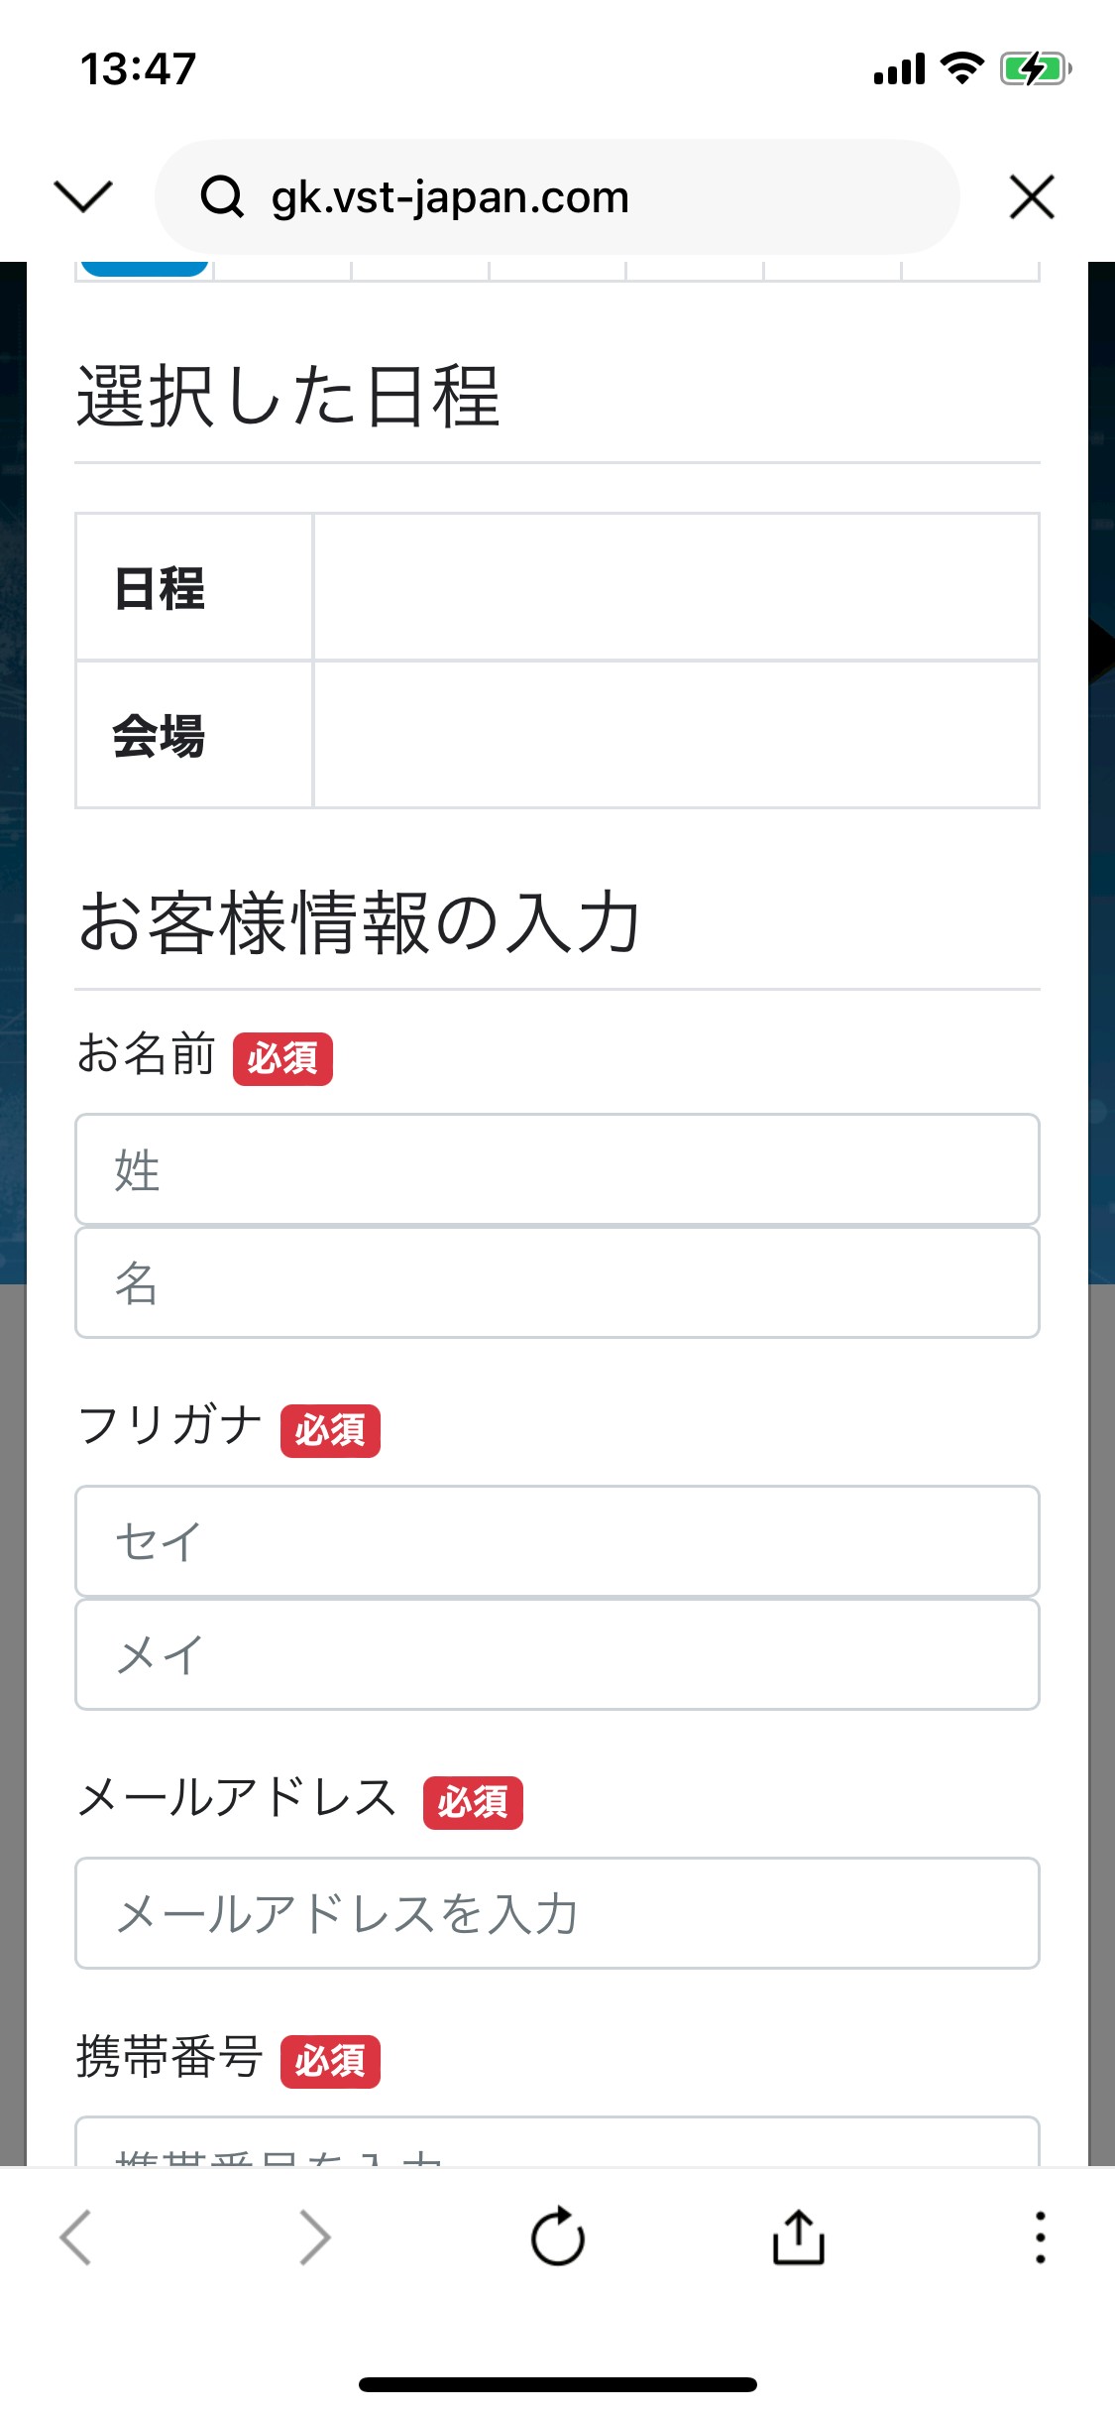The height and width of the screenshot is (2416, 1115).
Task: Tap the battery charging status icon
Action: (1035, 69)
